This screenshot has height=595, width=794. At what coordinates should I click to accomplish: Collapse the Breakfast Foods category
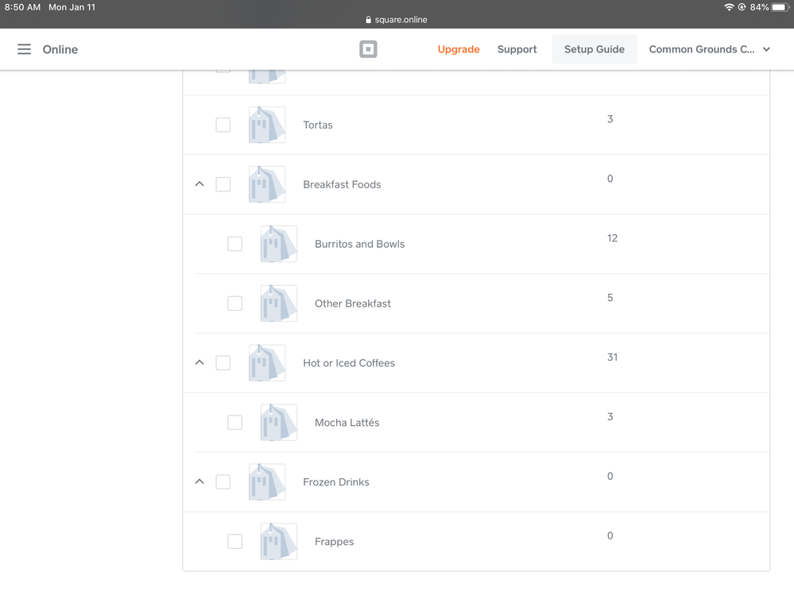tap(199, 184)
